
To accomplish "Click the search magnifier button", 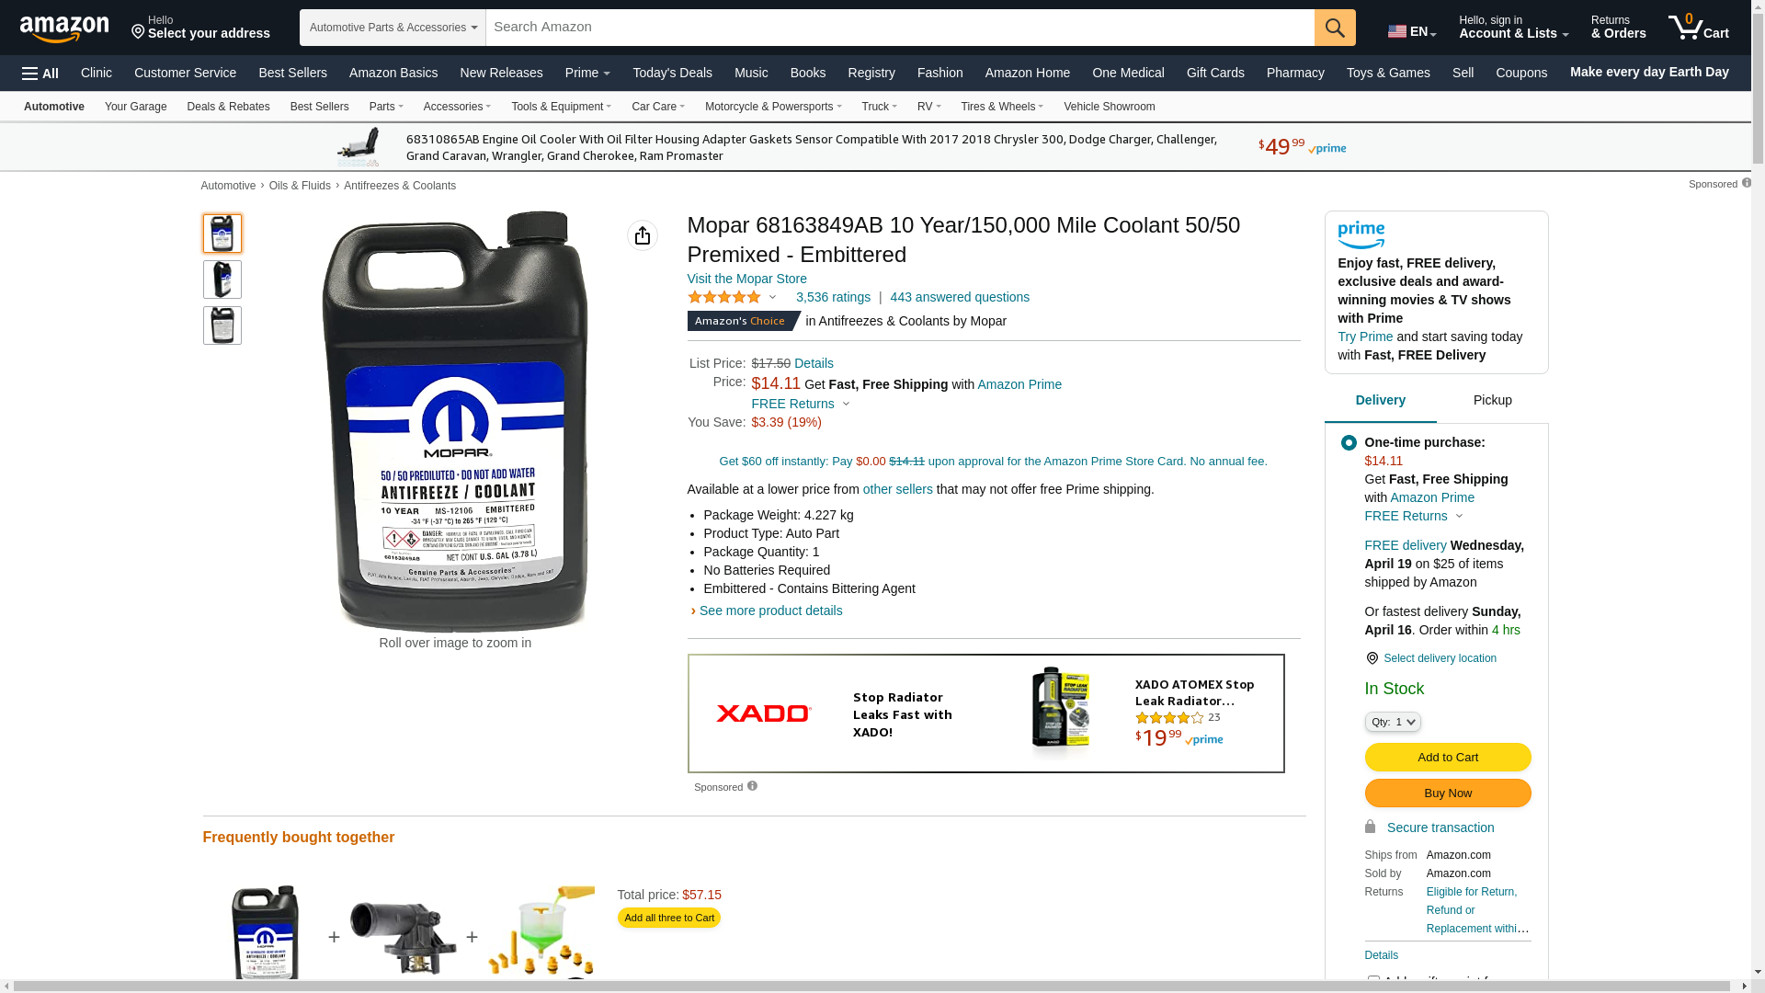I will (1335, 28).
